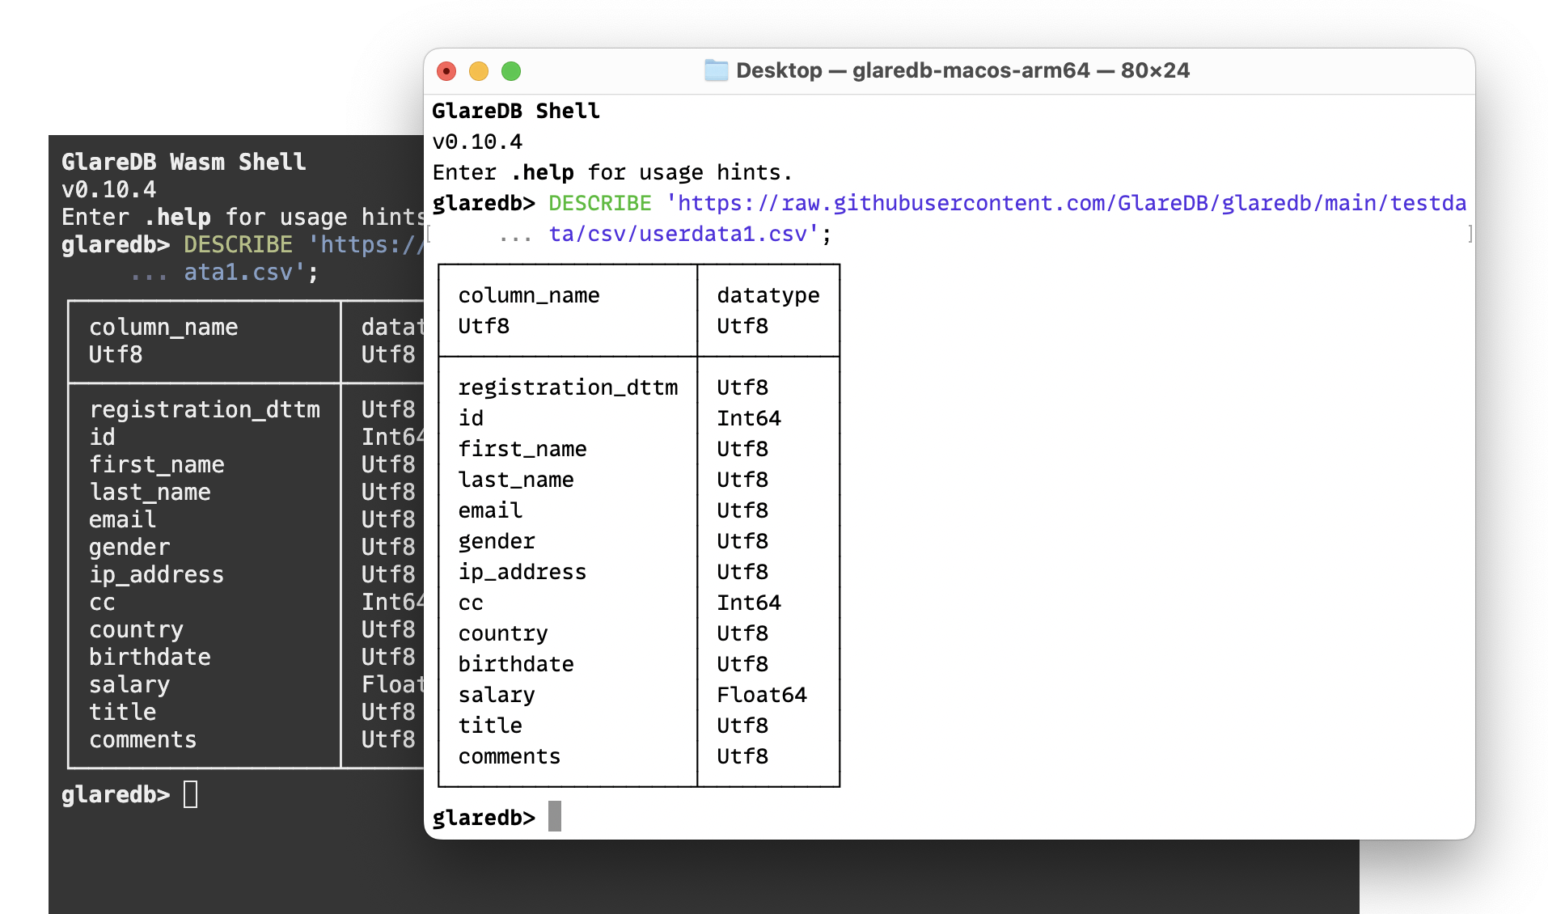Image resolution: width=1548 pixels, height=914 pixels.
Task: Select 'last_name' in the macOS terminal table
Action: click(x=516, y=480)
